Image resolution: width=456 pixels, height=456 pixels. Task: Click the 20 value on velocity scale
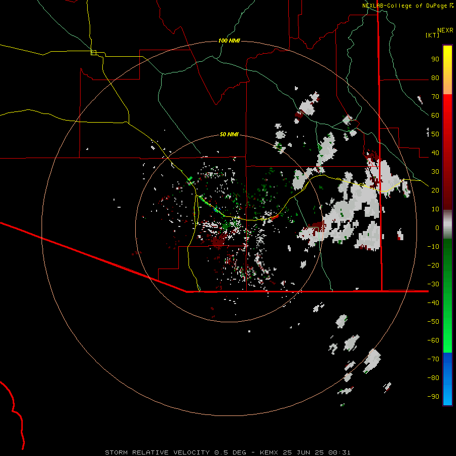435,191
